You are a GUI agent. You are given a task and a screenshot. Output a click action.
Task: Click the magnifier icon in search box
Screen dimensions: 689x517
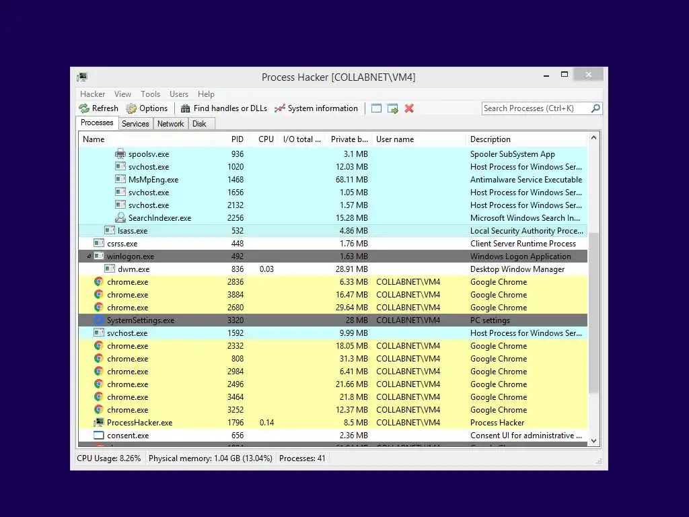coord(595,108)
